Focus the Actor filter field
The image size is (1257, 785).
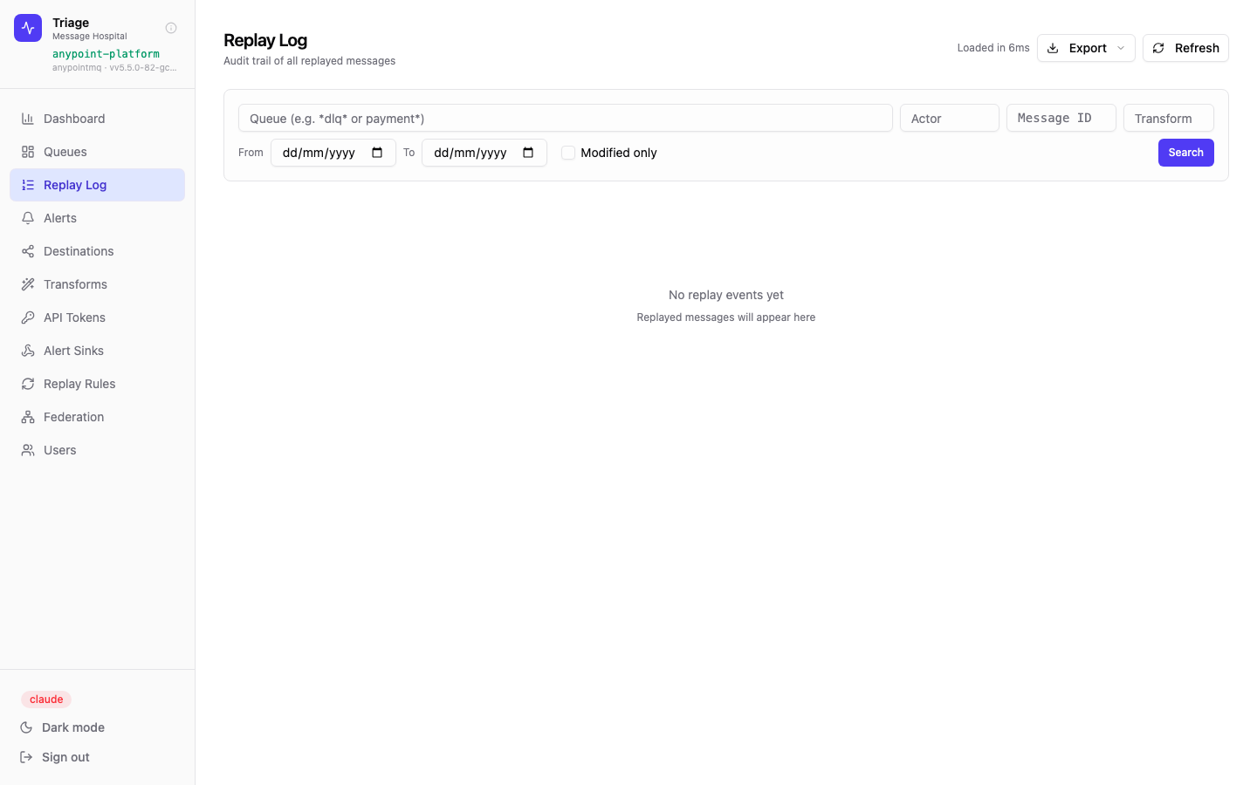point(949,118)
